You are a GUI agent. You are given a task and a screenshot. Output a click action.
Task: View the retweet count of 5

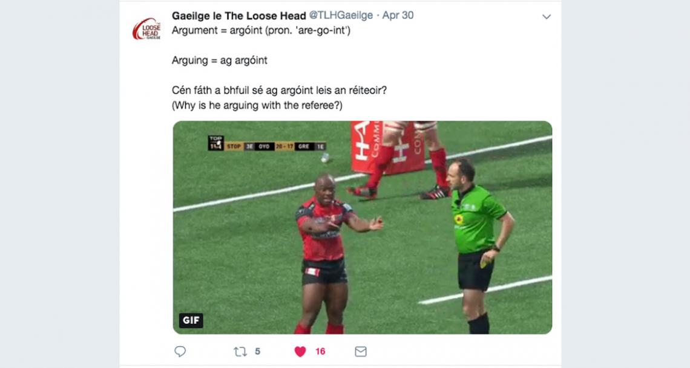(x=257, y=351)
